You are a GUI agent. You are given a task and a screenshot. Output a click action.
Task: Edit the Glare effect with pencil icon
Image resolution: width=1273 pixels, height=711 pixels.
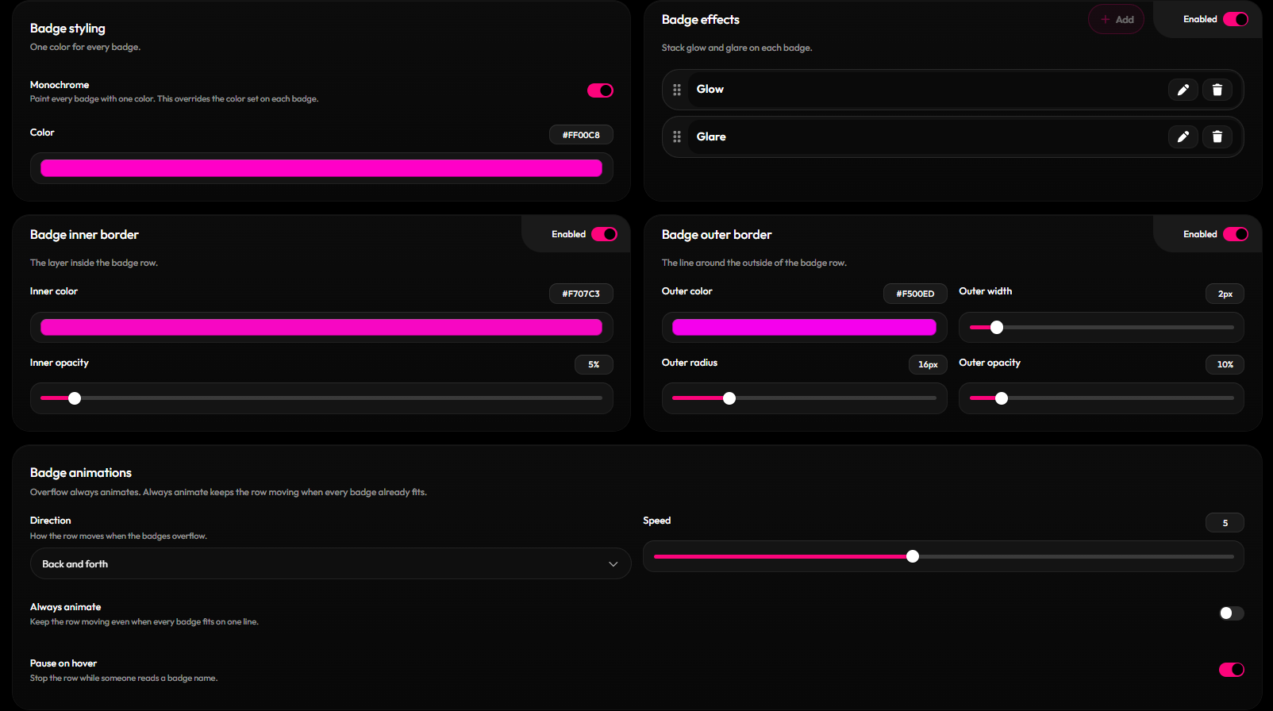(x=1183, y=137)
